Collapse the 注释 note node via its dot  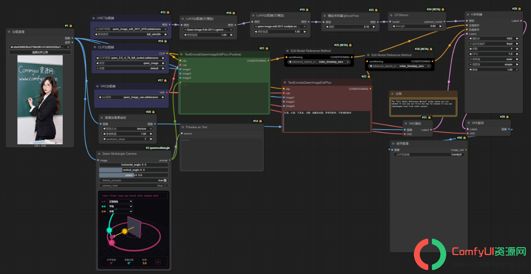click(x=392, y=94)
